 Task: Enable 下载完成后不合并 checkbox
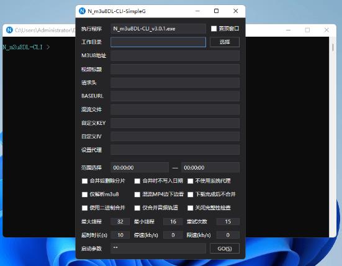coord(190,195)
